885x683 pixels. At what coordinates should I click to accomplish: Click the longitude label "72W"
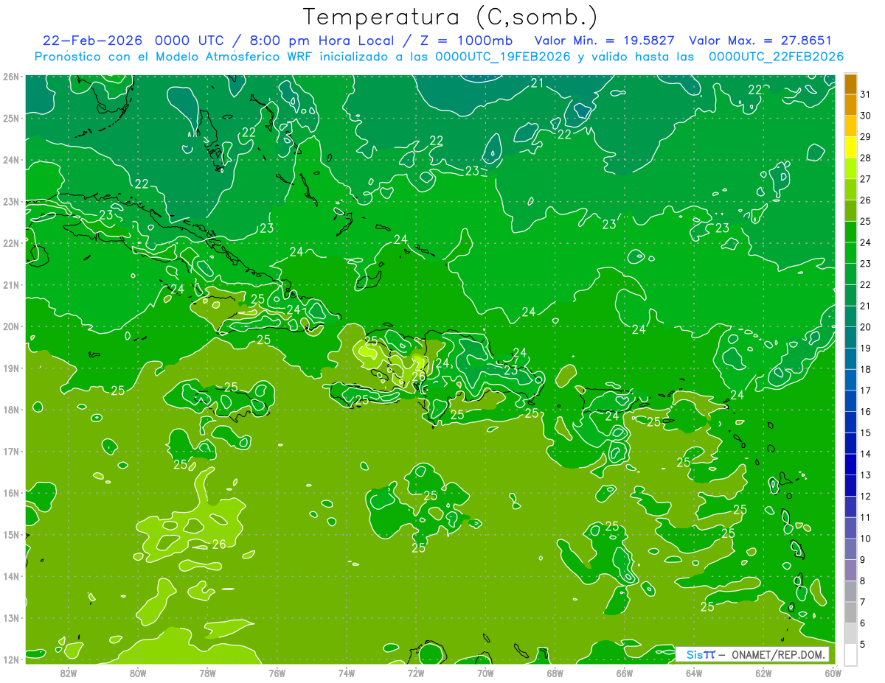(416, 673)
